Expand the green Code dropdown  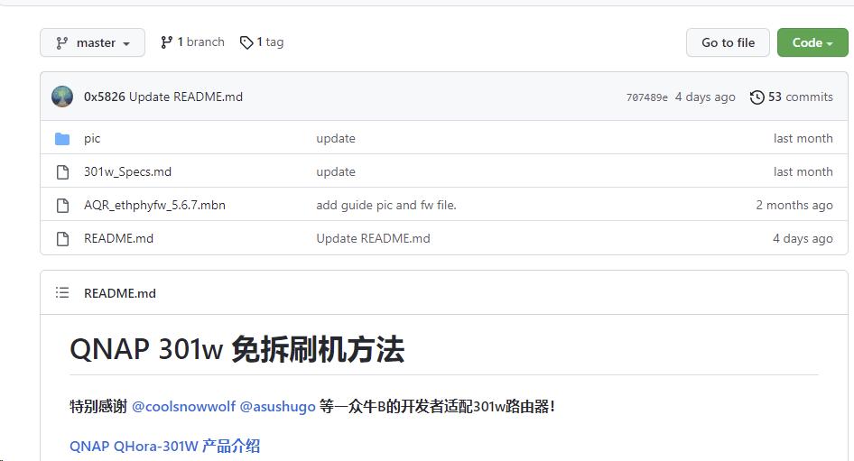(x=812, y=42)
